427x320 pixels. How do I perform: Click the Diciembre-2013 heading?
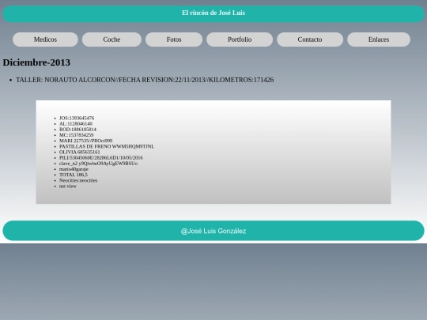(x=36, y=62)
